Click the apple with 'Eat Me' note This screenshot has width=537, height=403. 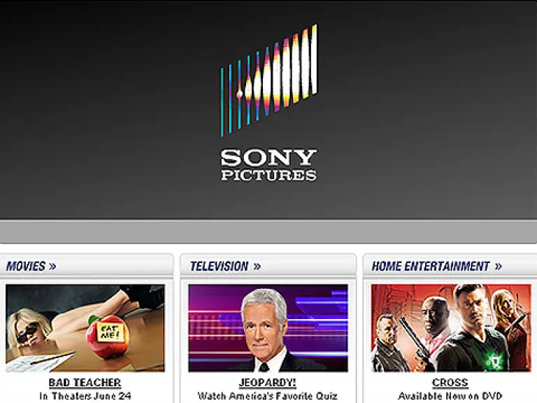tap(108, 337)
